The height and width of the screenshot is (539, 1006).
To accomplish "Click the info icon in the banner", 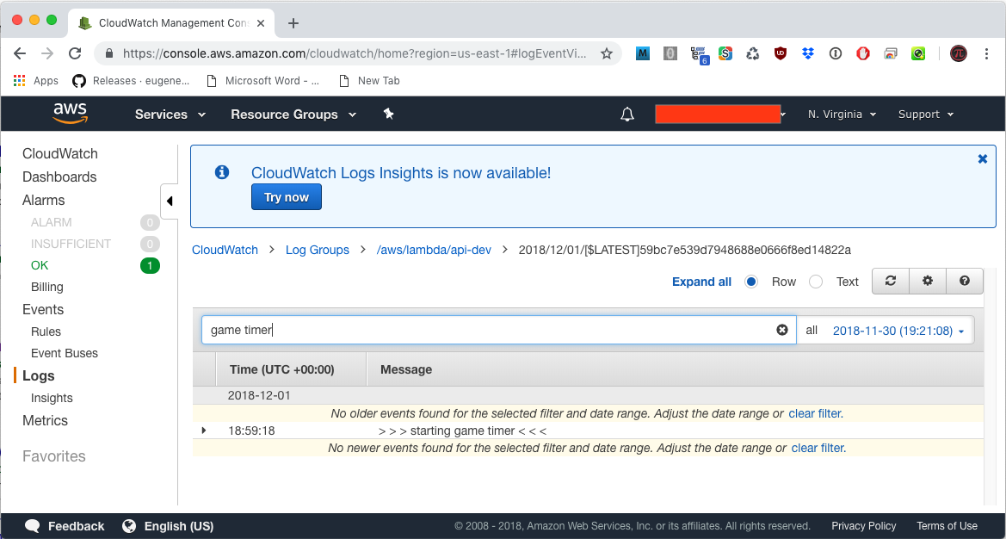I will tap(222, 172).
